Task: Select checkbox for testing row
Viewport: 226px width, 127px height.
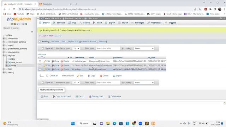Action: pos(40,69)
